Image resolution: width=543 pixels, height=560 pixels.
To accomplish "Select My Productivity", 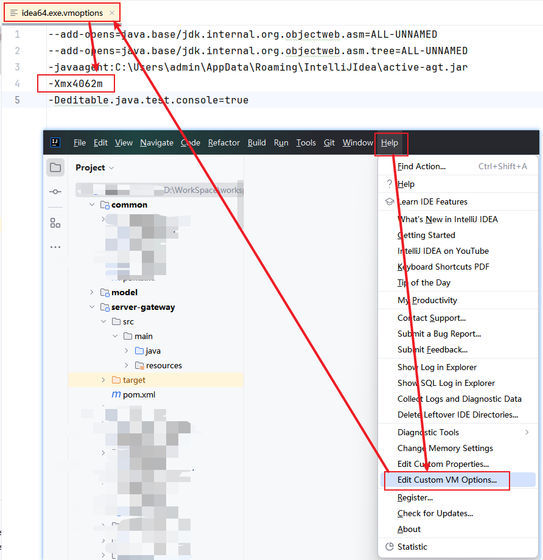I will click(x=458, y=300).
